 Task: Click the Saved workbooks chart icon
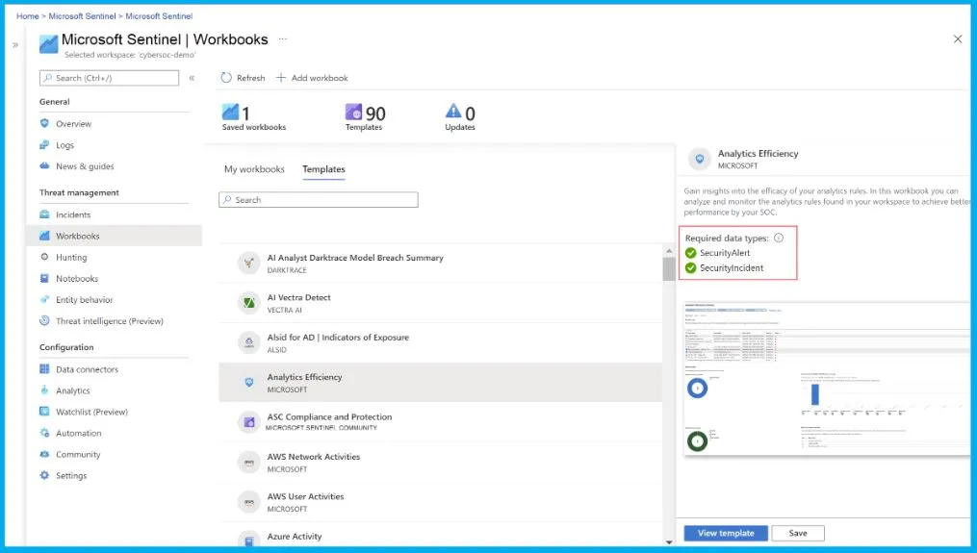[230, 112]
